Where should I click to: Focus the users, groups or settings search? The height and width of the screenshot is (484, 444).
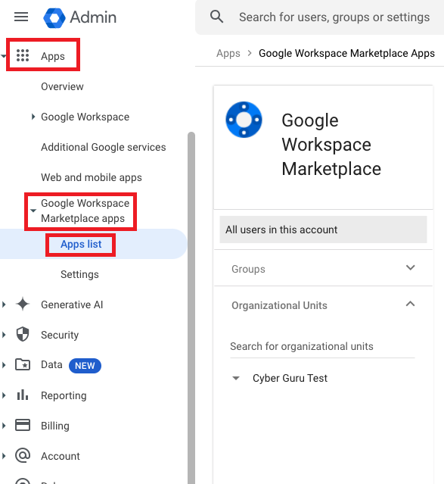[x=334, y=17]
